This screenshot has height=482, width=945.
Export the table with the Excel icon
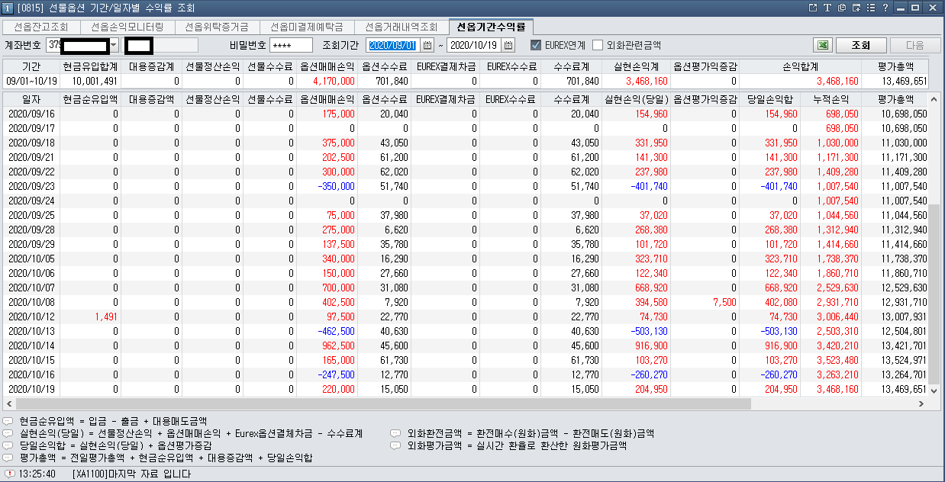[x=822, y=45]
